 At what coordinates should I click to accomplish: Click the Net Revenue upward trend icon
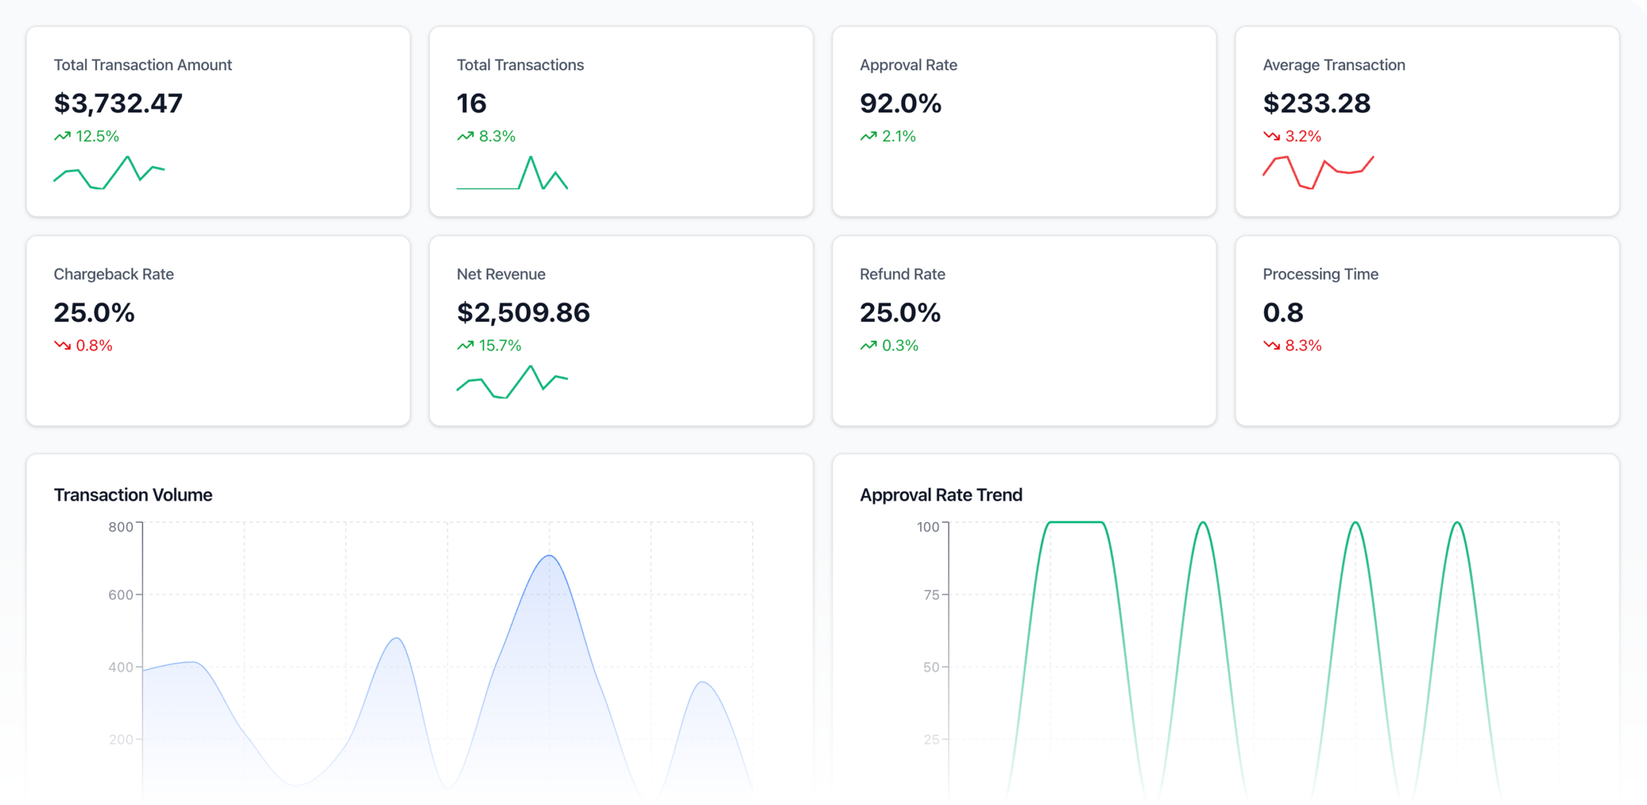465,345
